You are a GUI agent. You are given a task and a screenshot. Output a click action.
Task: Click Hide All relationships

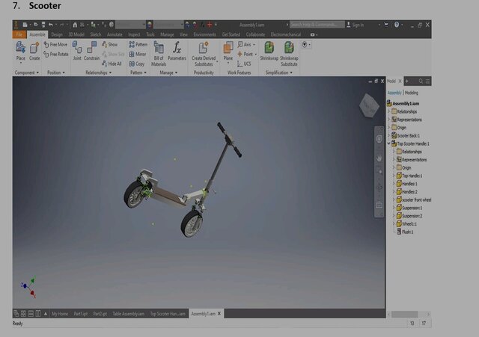pos(112,64)
